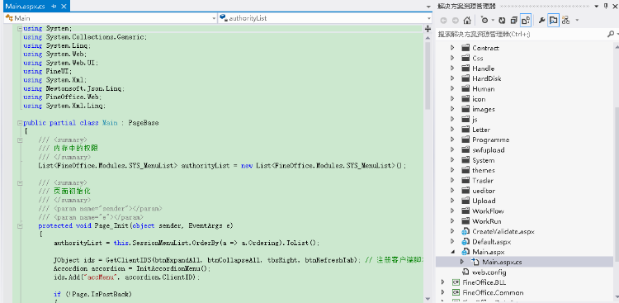Collapse the using directives region
619x303 pixels.
[x=19, y=28]
